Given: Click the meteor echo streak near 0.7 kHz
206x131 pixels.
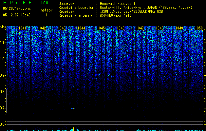Looking at the screenshot, I should point(73,108).
